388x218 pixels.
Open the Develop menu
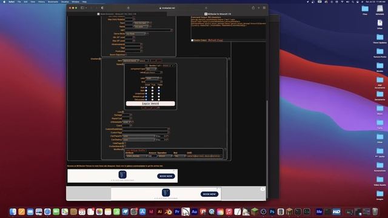(65, 2)
